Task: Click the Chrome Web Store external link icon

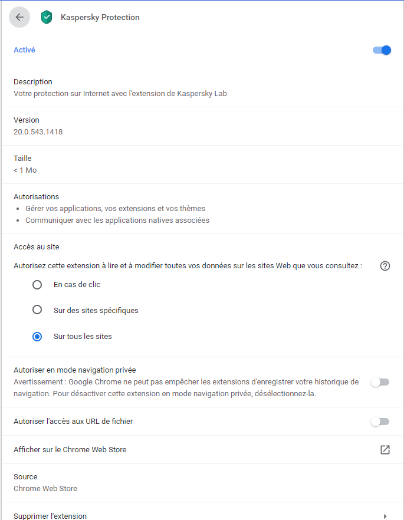Action: 385,450
